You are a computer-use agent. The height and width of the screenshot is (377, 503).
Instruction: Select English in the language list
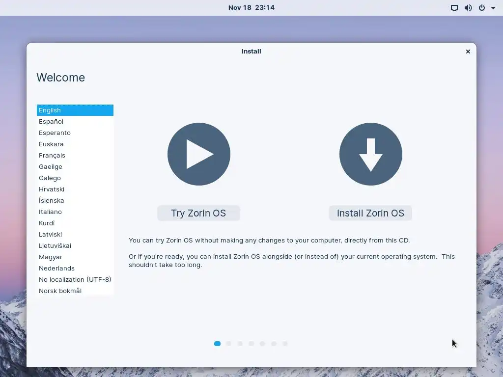coord(75,110)
